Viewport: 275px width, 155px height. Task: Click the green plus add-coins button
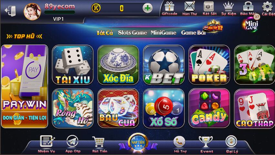tap(147, 8)
